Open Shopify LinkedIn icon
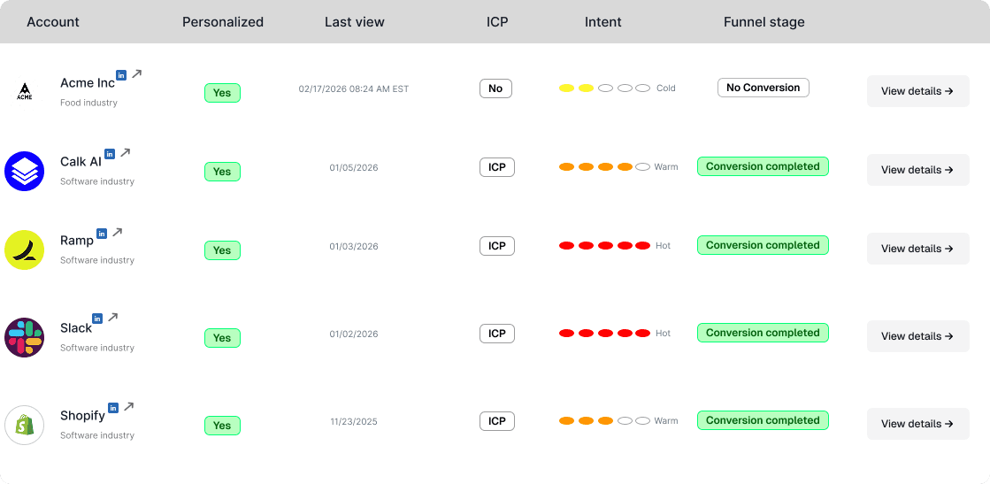The height and width of the screenshot is (484, 990). point(113,408)
